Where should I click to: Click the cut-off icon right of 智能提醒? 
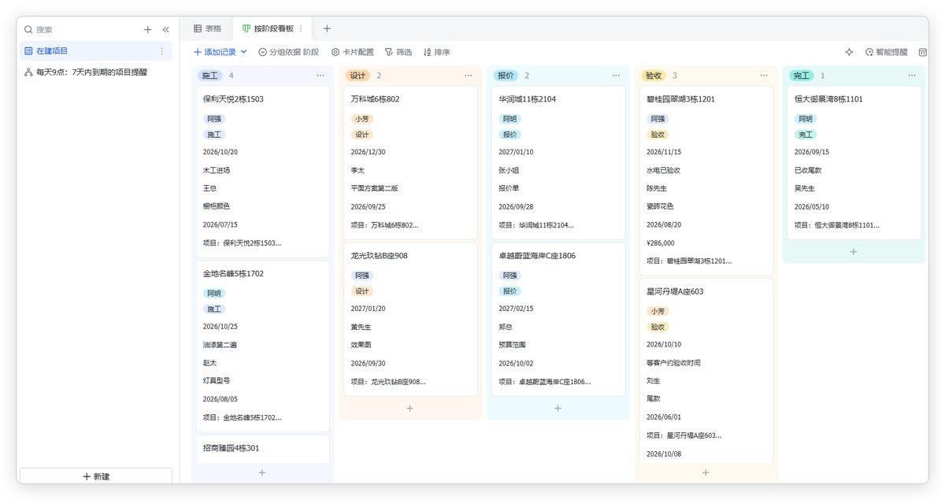click(923, 52)
